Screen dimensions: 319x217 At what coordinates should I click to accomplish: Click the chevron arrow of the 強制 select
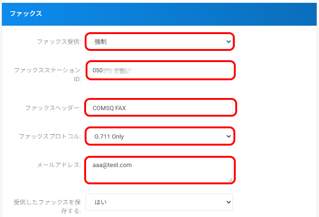[x=228, y=42]
